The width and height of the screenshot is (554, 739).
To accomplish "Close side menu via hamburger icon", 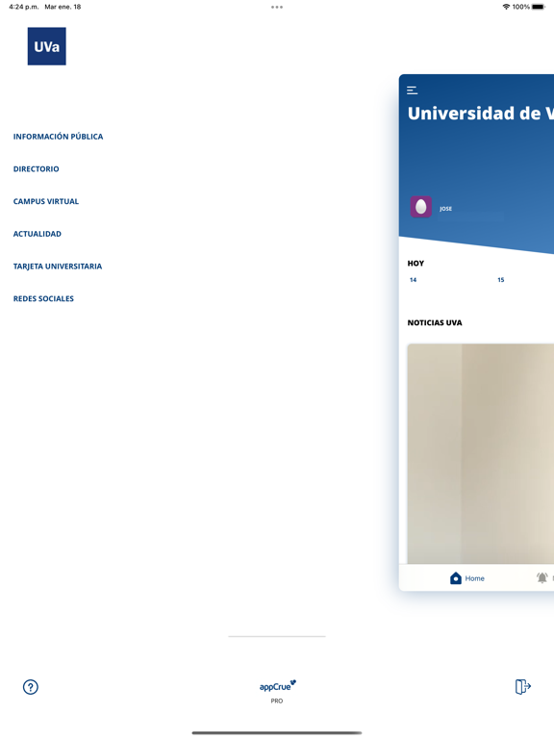I will [413, 90].
